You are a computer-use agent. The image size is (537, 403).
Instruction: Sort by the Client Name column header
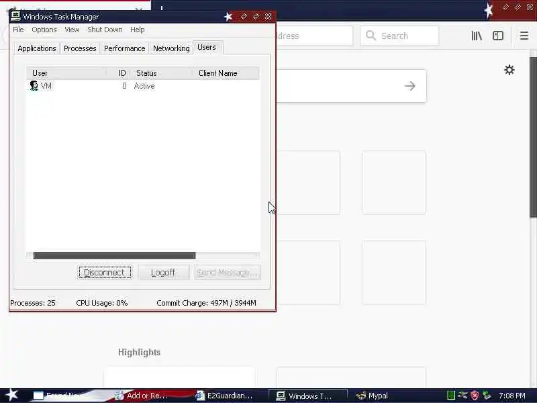point(226,73)
